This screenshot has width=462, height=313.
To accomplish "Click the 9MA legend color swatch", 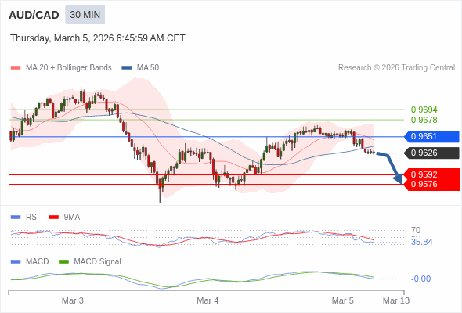I will (53, 218).
